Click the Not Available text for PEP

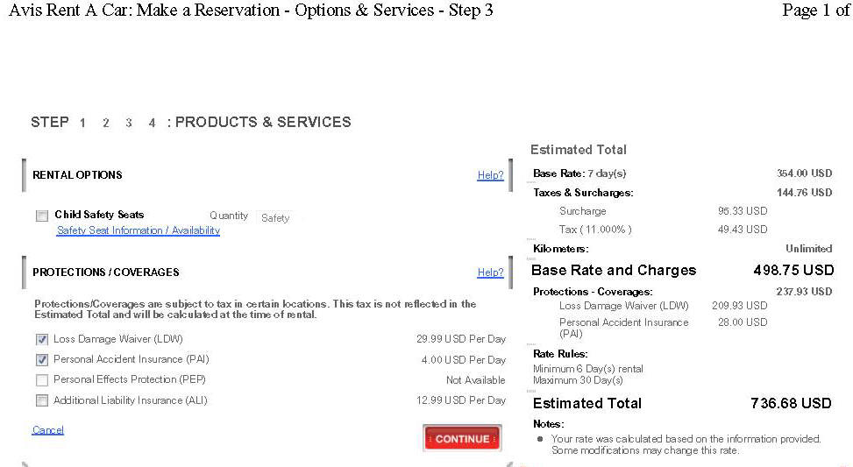[475, 380]
